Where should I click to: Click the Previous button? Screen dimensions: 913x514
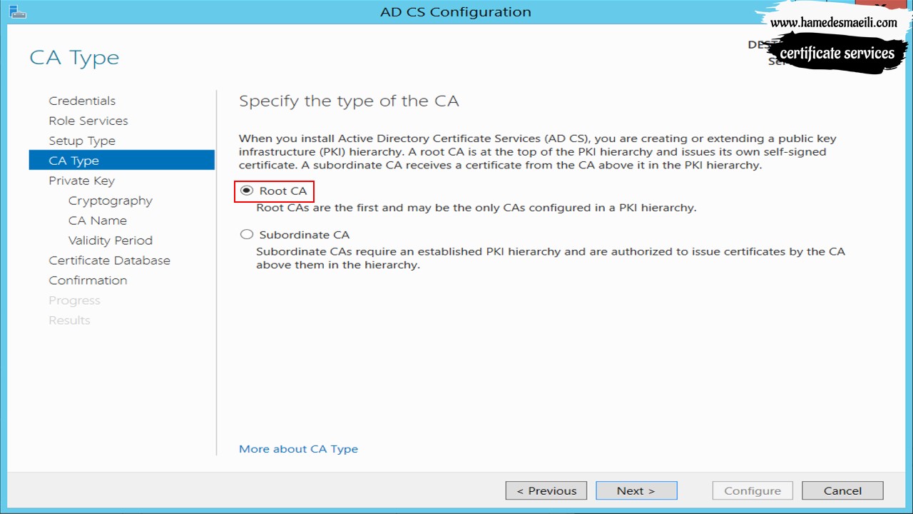(x=546, y=490)
